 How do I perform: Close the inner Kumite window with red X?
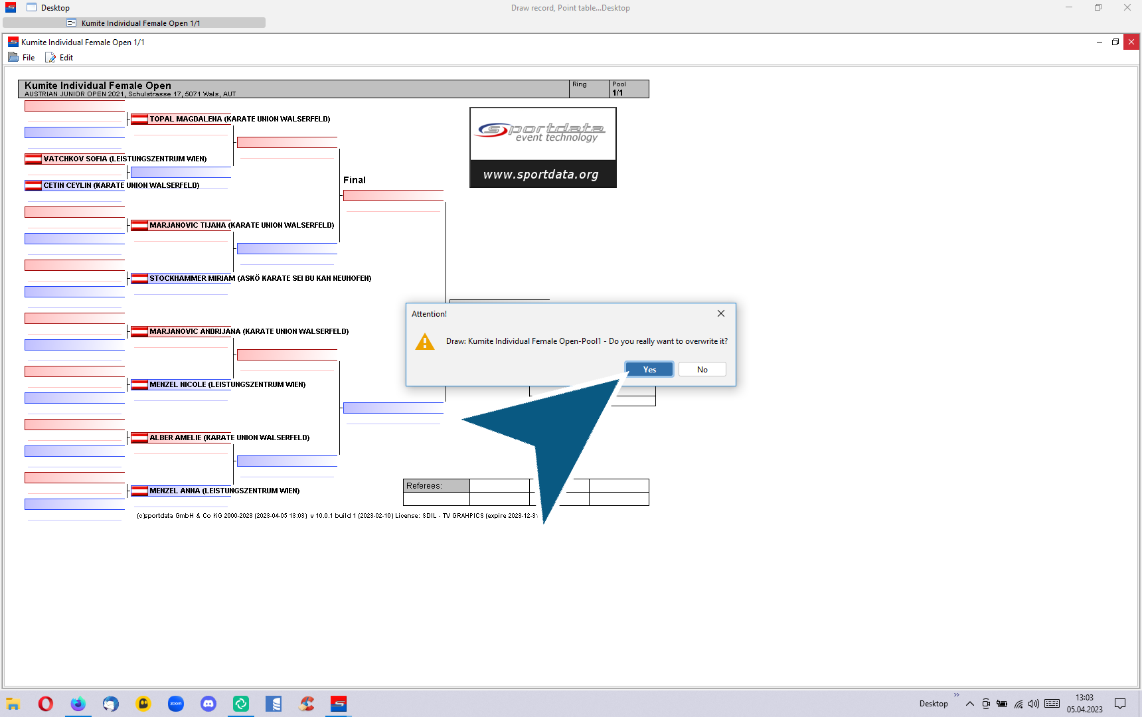click(1131, 42)
